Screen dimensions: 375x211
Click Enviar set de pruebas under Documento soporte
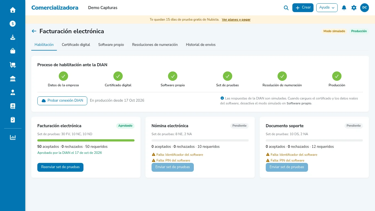tap(287, 167)
